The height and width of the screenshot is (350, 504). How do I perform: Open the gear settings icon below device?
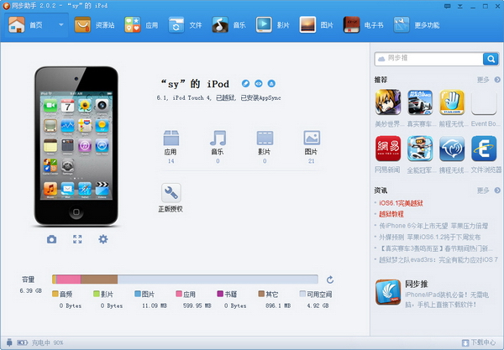coord(102,239)
